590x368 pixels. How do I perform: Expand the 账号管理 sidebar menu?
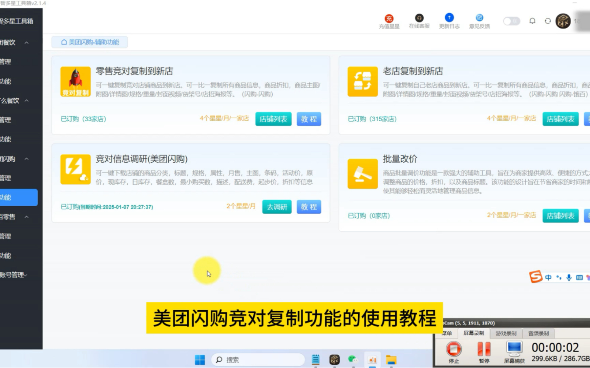coord(14,275)
